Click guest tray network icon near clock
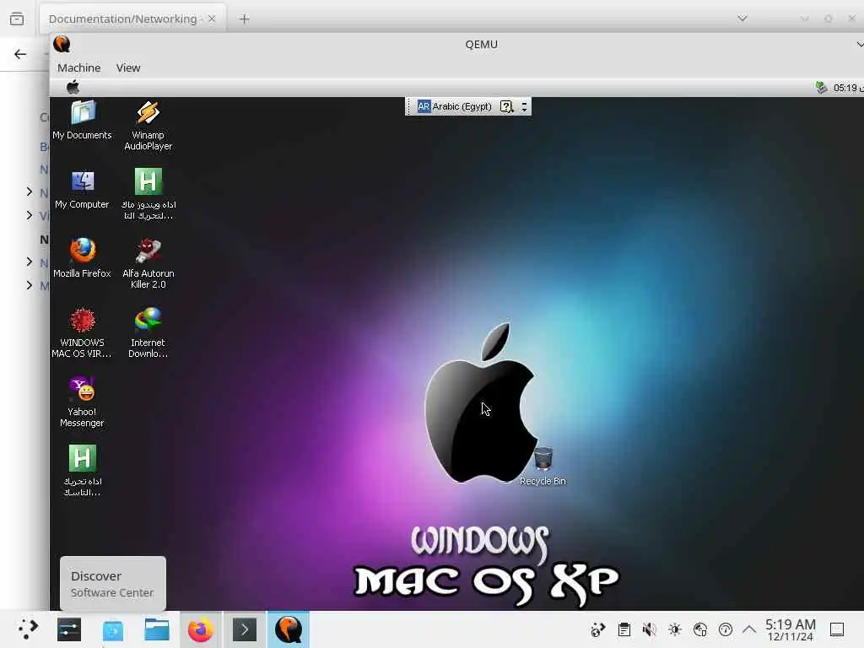This screenshot has width=864, height=648. [821, 88]
